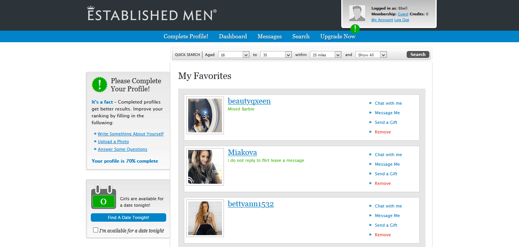Click Message Me for Miakova
This screenshot has width=519, height=247.
click(x=387, y=164)
